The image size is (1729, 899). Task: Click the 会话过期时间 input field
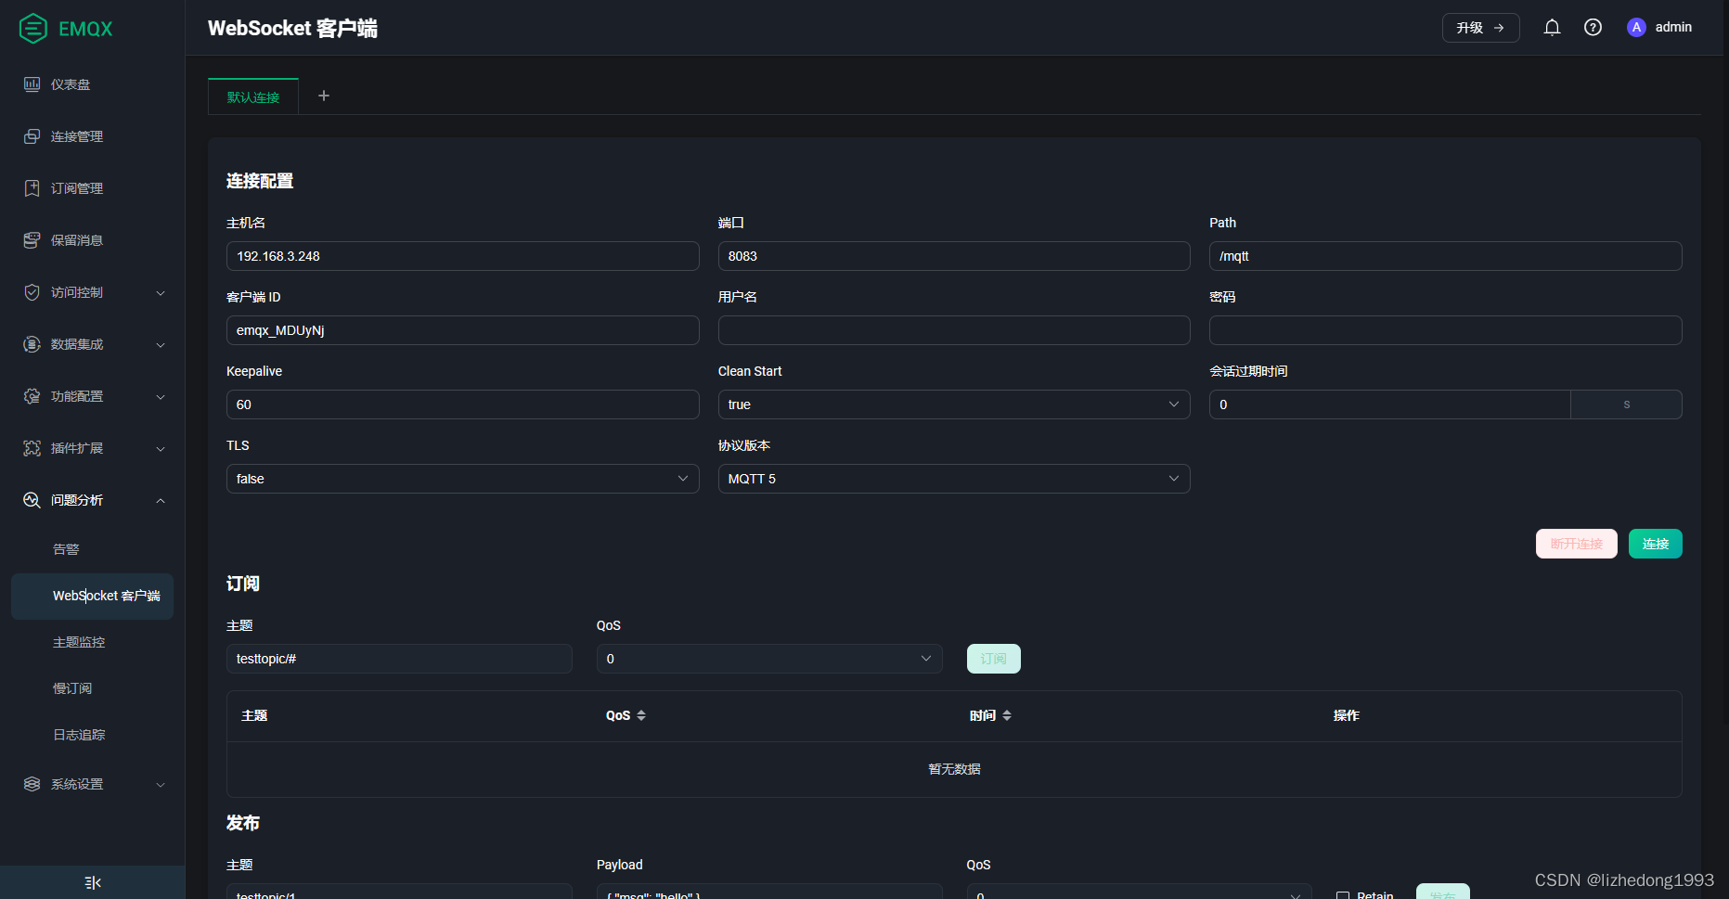(x=1389, y=405)
